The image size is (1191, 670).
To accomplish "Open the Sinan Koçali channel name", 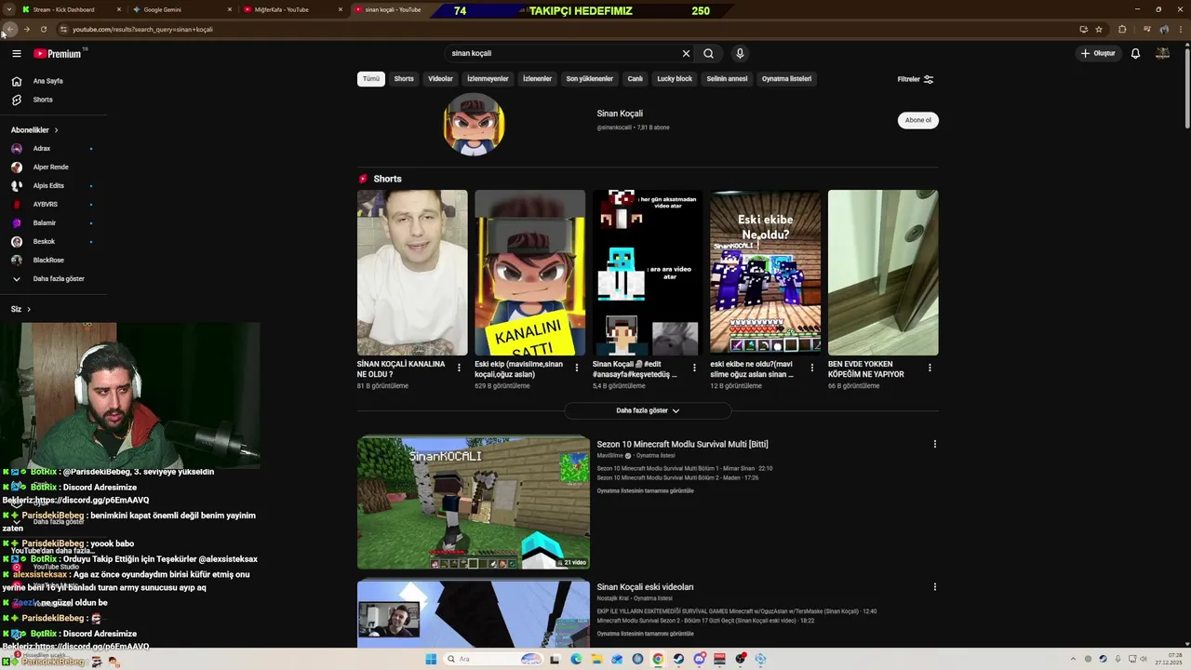I will click(620, 114).
